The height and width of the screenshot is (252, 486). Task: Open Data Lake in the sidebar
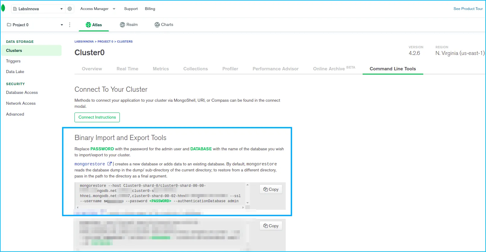(x=15, y=72)
